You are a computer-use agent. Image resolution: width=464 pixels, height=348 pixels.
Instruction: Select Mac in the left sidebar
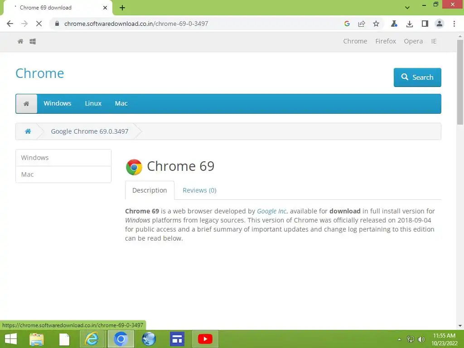coord(63,174)
